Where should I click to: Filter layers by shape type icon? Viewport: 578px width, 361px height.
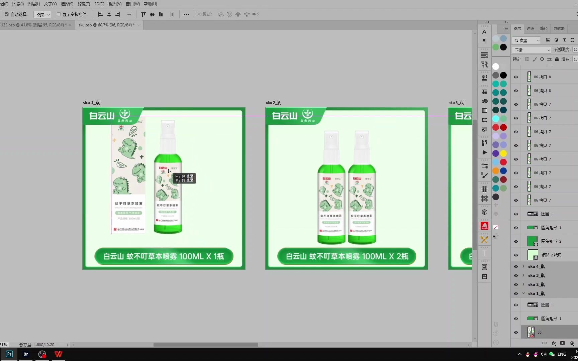click(573, 40)
